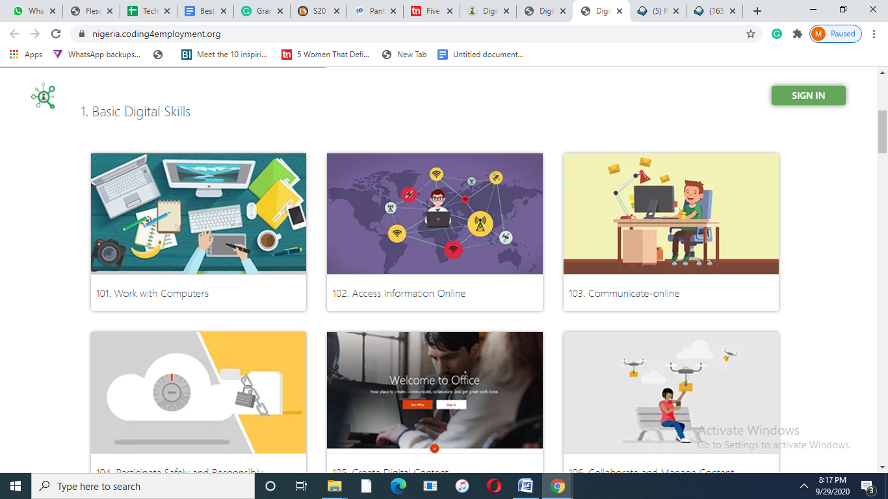The image size is (888, 499).
Task: Open Chrome's three-dot menu
Action: pos(874,34)
